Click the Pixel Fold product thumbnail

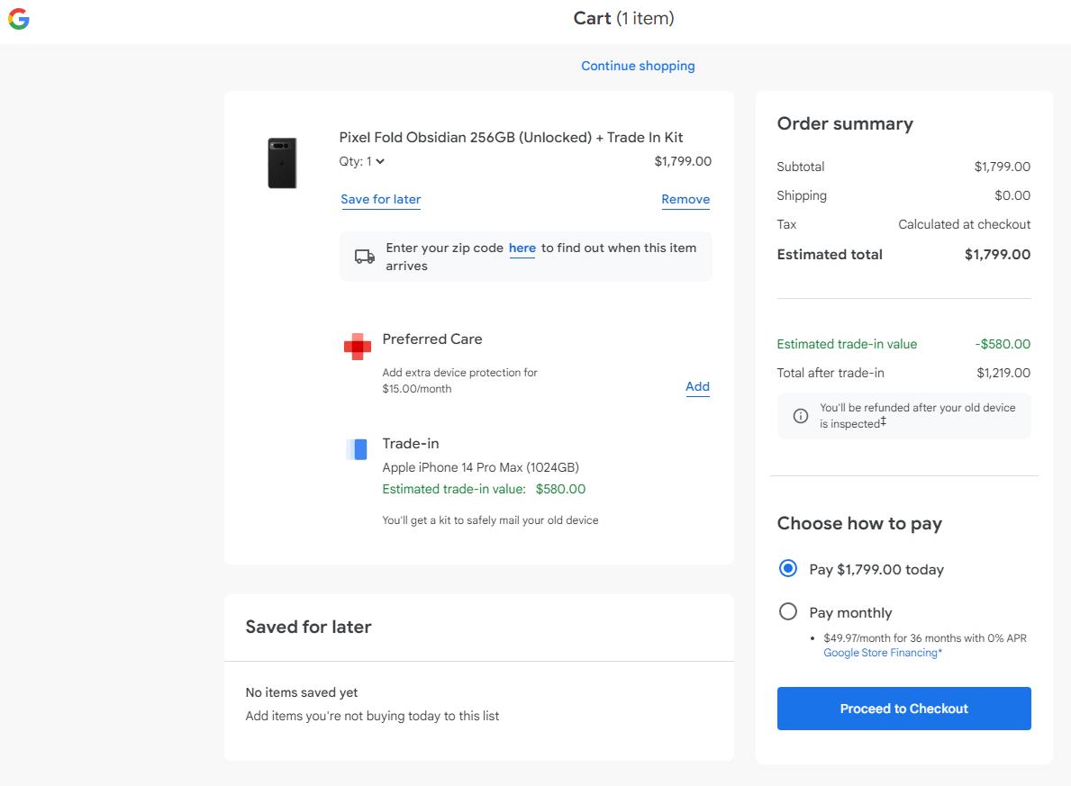click(282, 163)
